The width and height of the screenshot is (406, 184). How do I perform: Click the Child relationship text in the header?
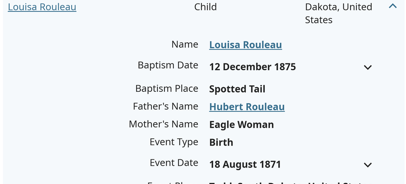(206, 7)
